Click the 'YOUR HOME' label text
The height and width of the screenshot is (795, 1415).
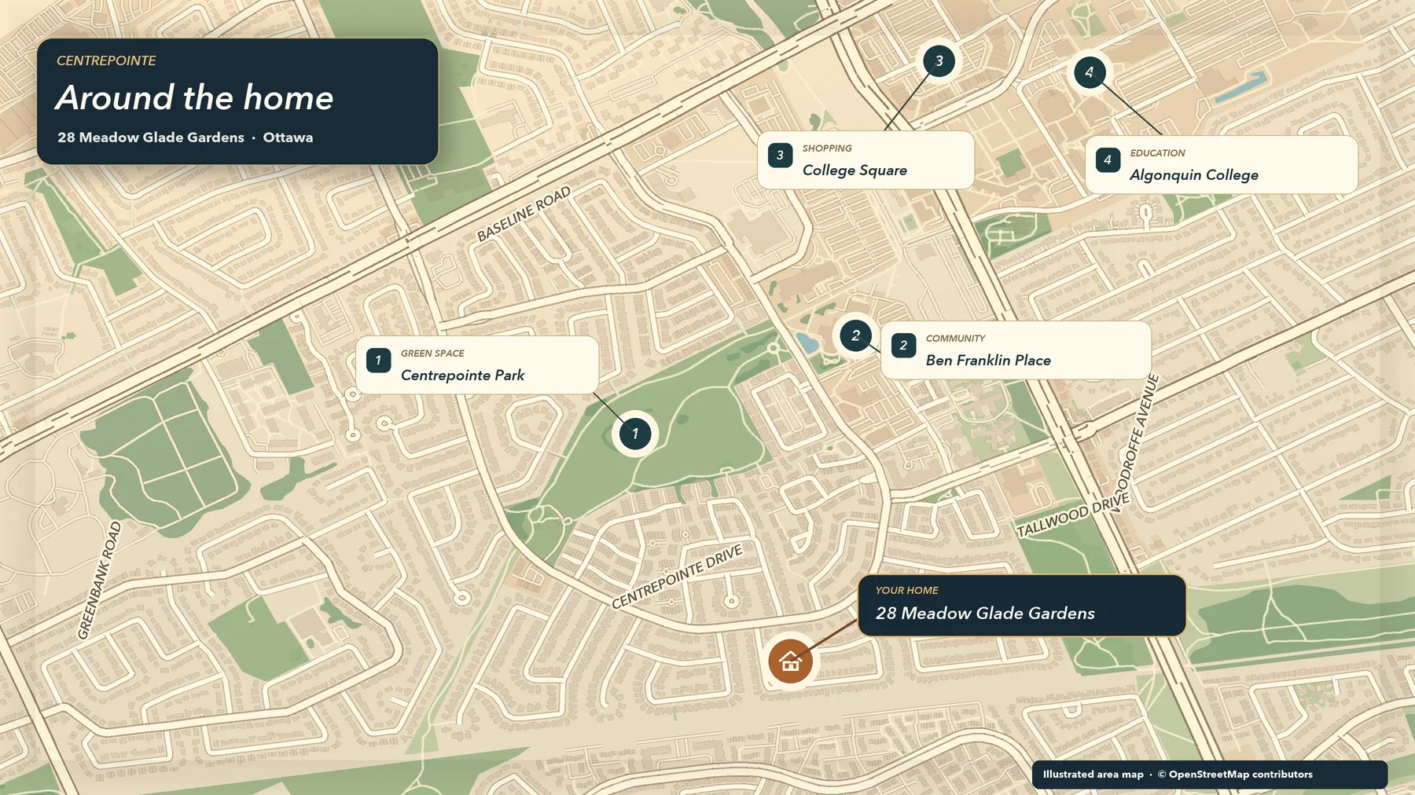(x=907, y=591)
